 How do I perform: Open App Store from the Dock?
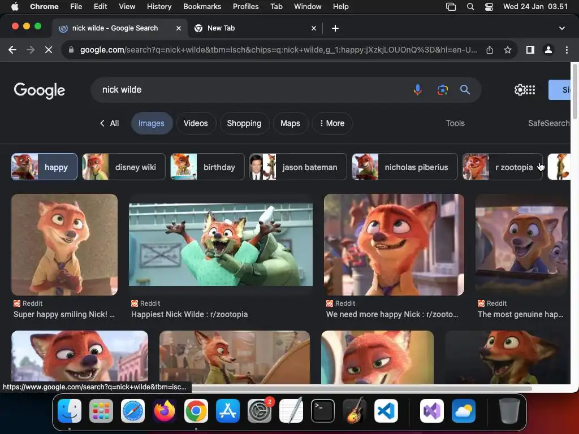click(228, 411)
